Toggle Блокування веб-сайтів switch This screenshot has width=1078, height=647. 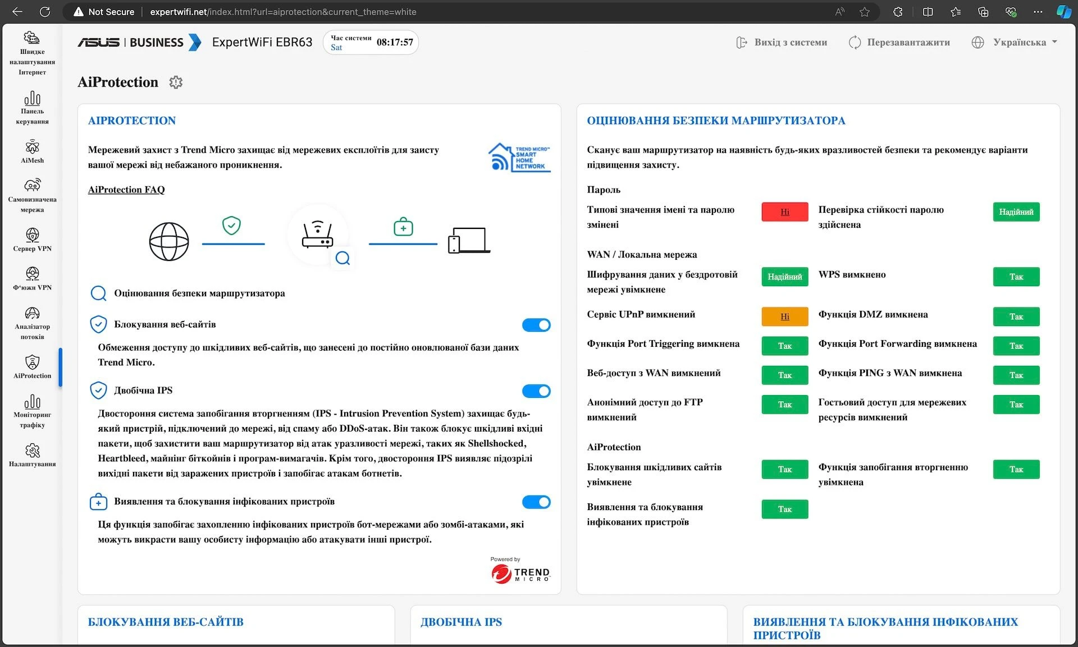pyautogui.click(x=536, y=325)
